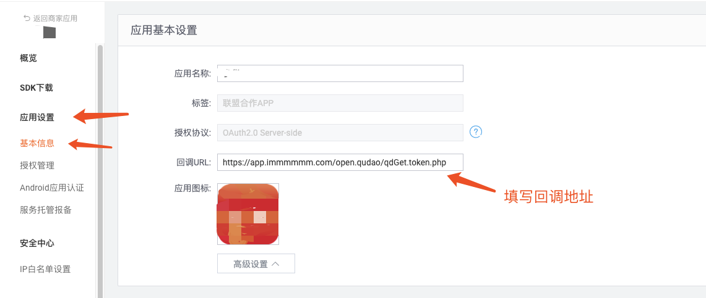Screen dimensions: 706x298
Task: Click the sidebar vertical scrollbar
Action: [100, 170]
